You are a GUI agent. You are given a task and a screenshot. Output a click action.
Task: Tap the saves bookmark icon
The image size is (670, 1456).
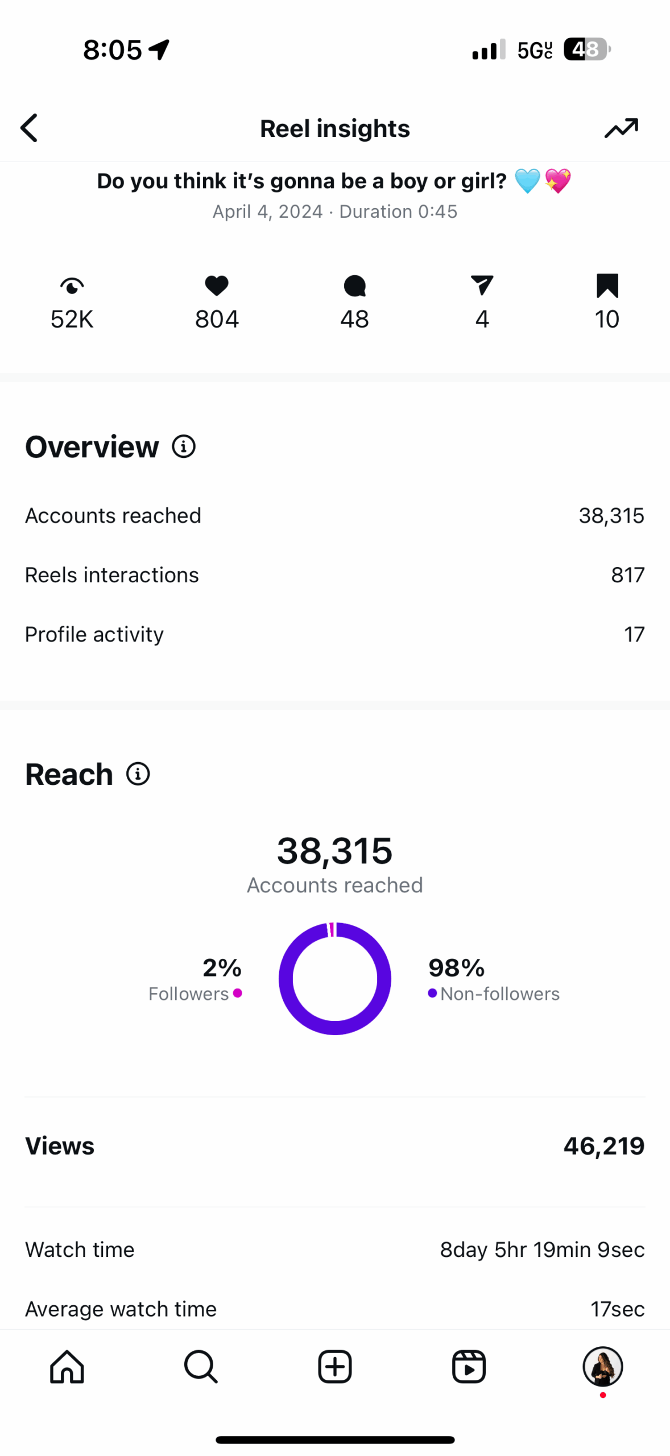[607, 286]
